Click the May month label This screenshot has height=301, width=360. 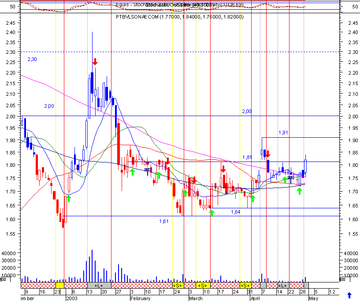(313, 298)
